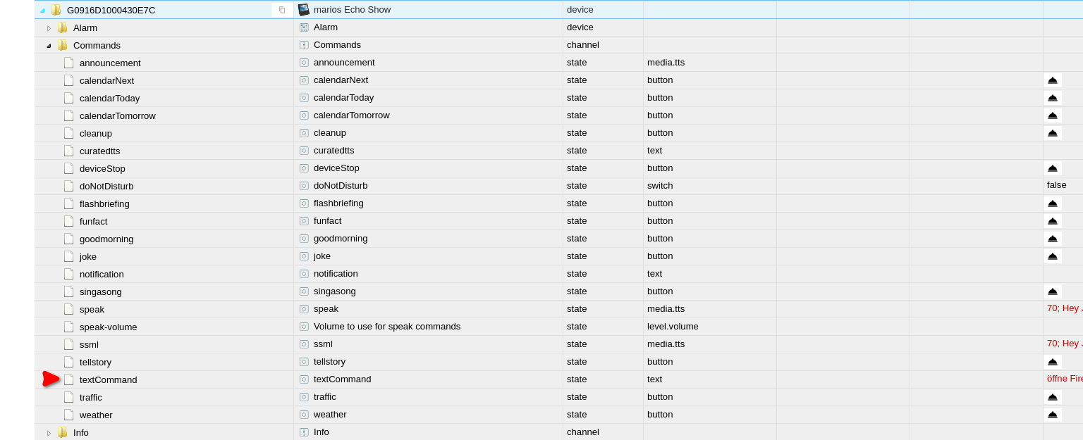Select the ssml tree item

click(x=89, y=344)
